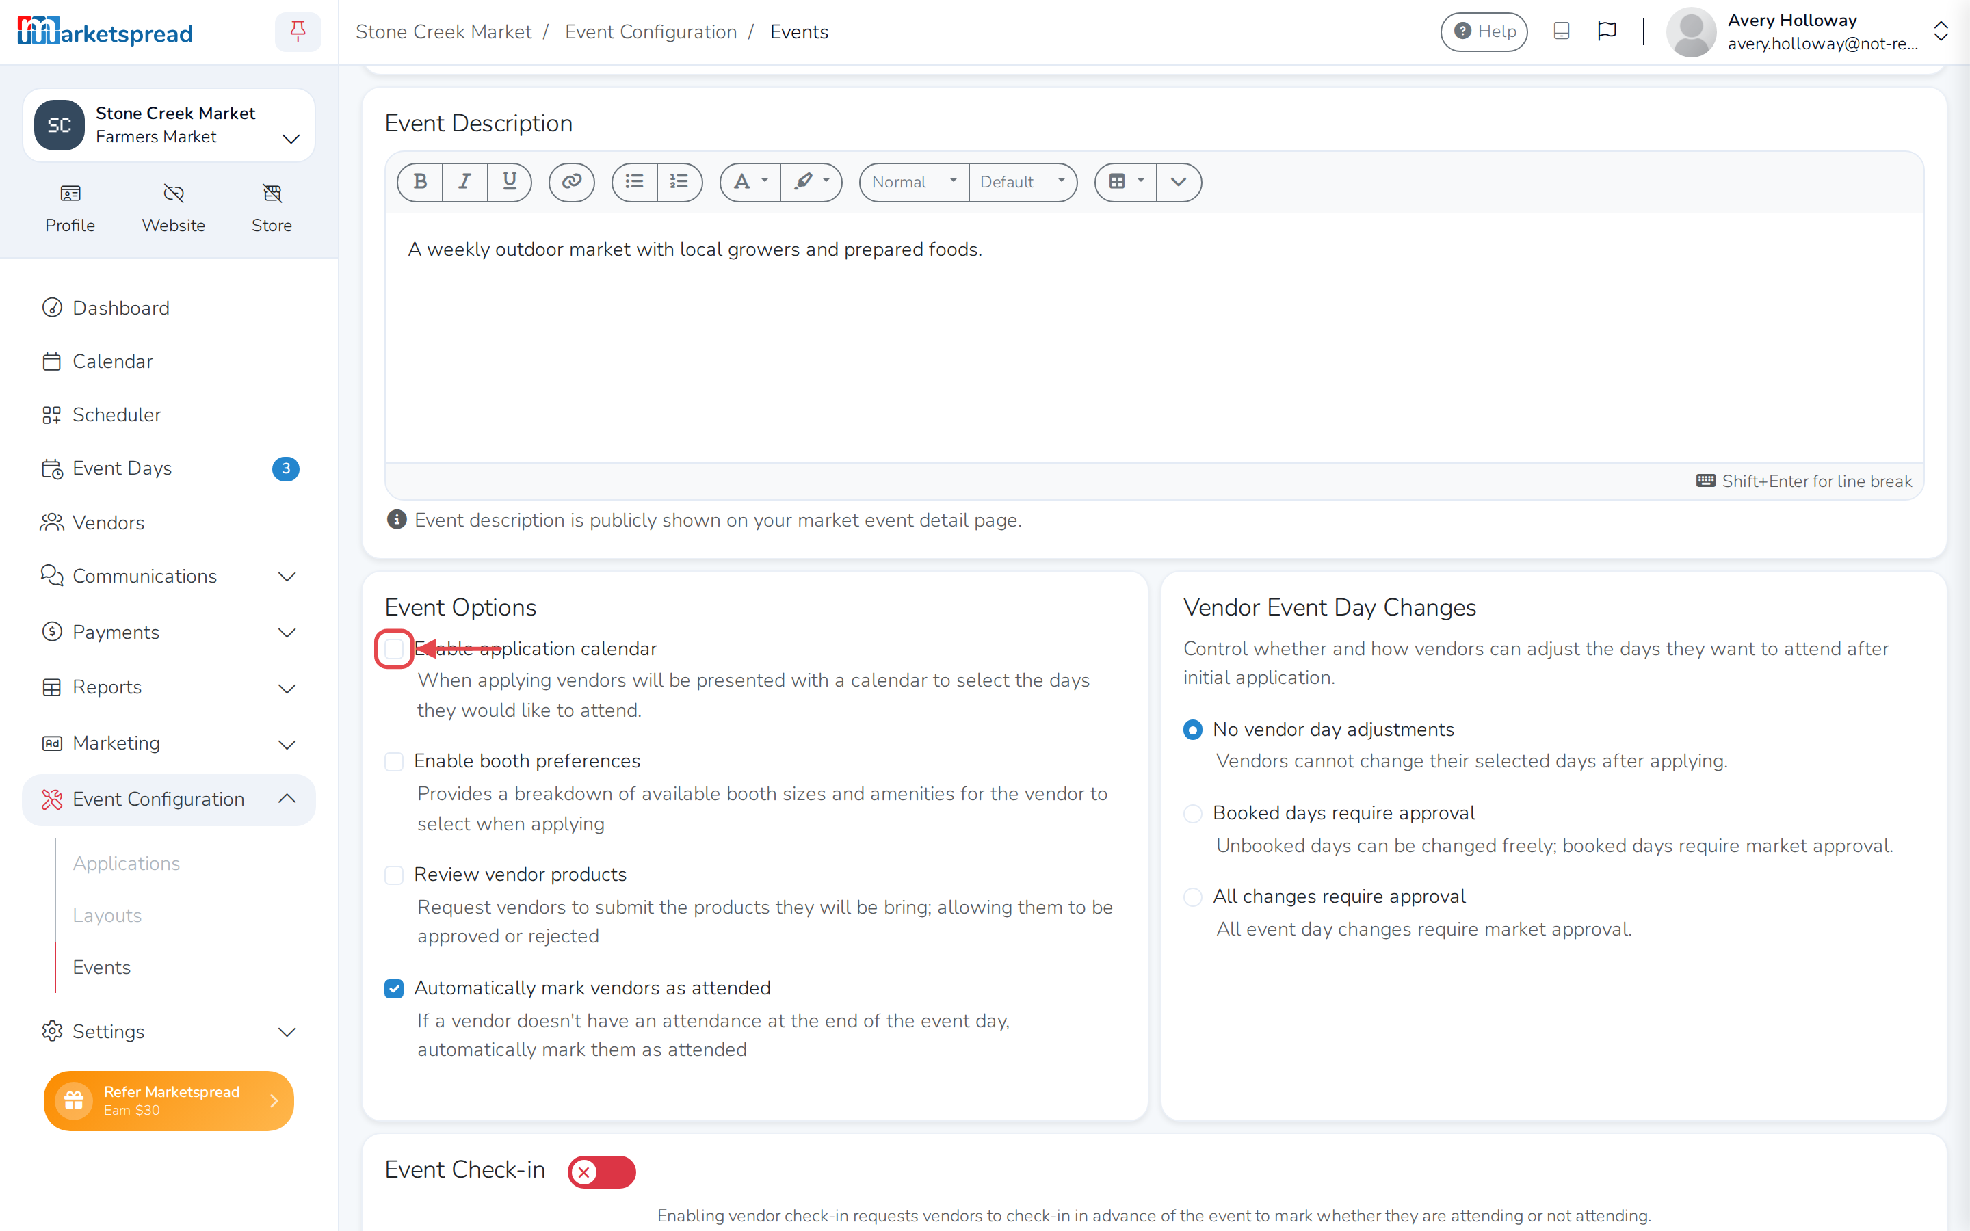Go to Event Configuration breadcrumb
The image size is (1970, 1231).
651,31
